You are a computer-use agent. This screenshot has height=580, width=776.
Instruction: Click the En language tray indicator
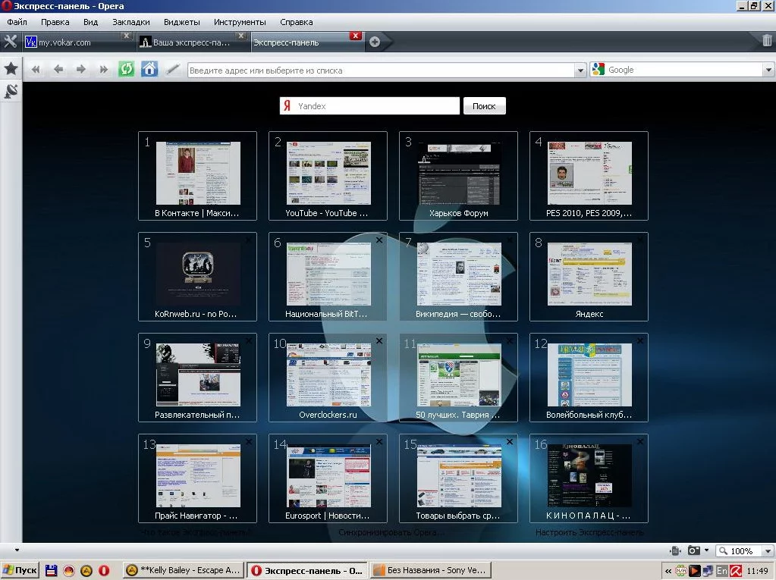pos(721,571)
